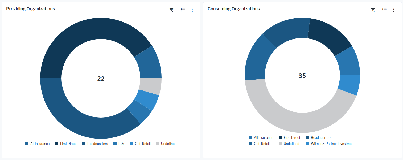The width and height of the screenshot is (403, 160).
Task: Toggle Wilmer & Partner Investments legend entry
Action: point(333,144)
